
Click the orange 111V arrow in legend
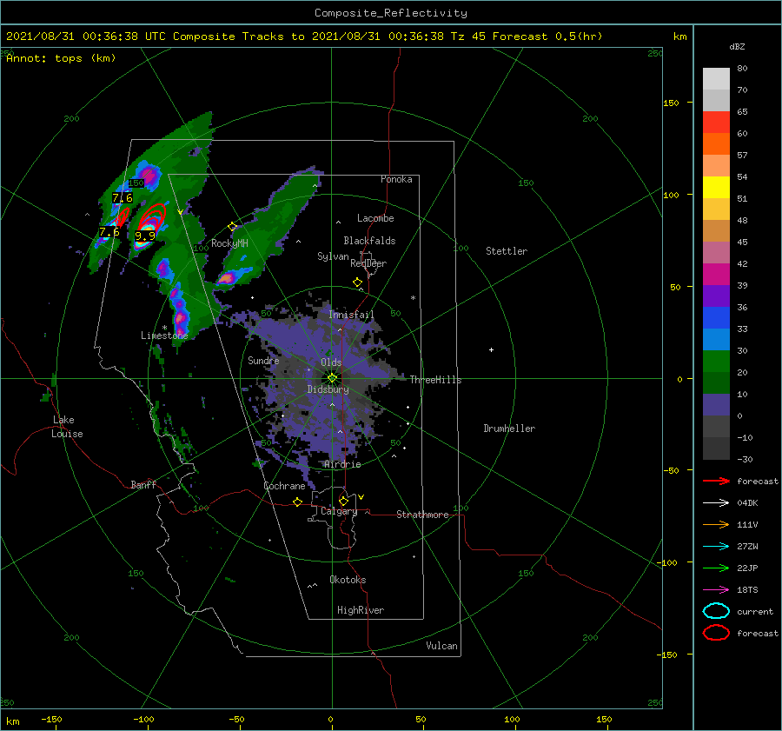pyautogui.click(x=716, y=524)
